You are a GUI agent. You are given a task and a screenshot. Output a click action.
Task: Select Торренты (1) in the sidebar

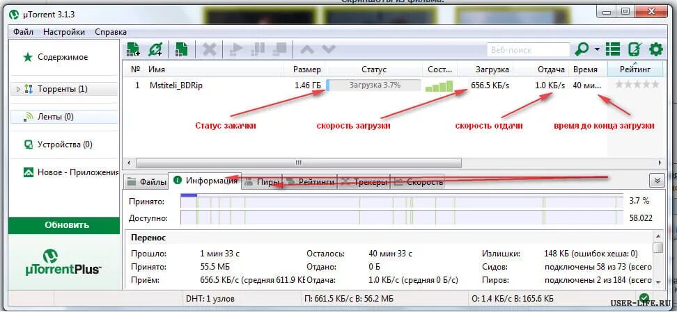point(63,89)
